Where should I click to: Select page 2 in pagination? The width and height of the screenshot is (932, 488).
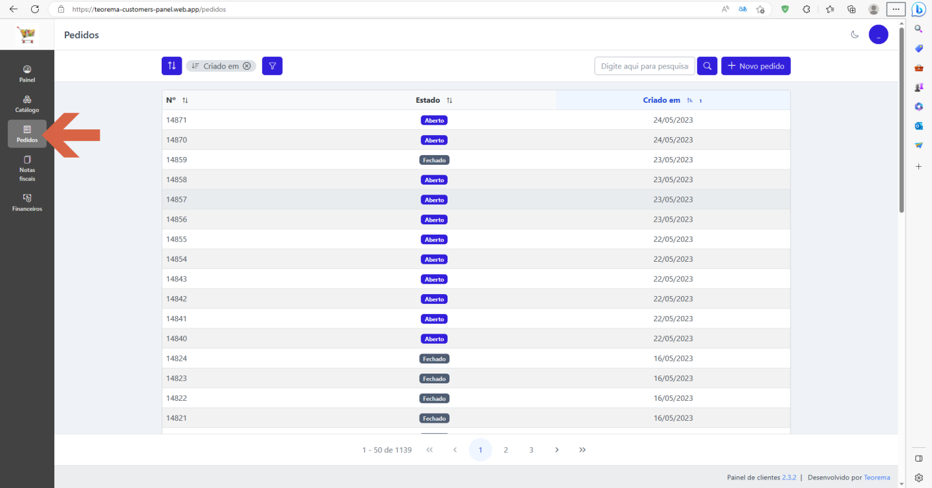pos(506,450)
